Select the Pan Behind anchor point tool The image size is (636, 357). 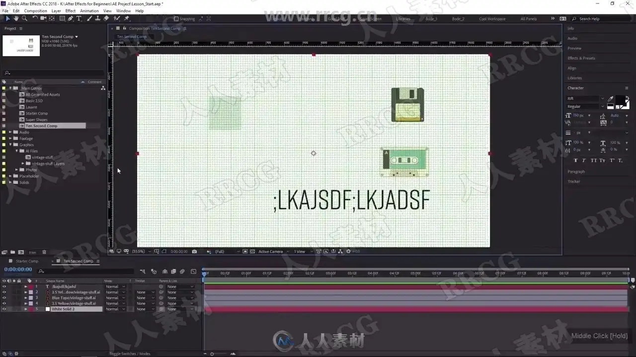[x=52, y=18]
